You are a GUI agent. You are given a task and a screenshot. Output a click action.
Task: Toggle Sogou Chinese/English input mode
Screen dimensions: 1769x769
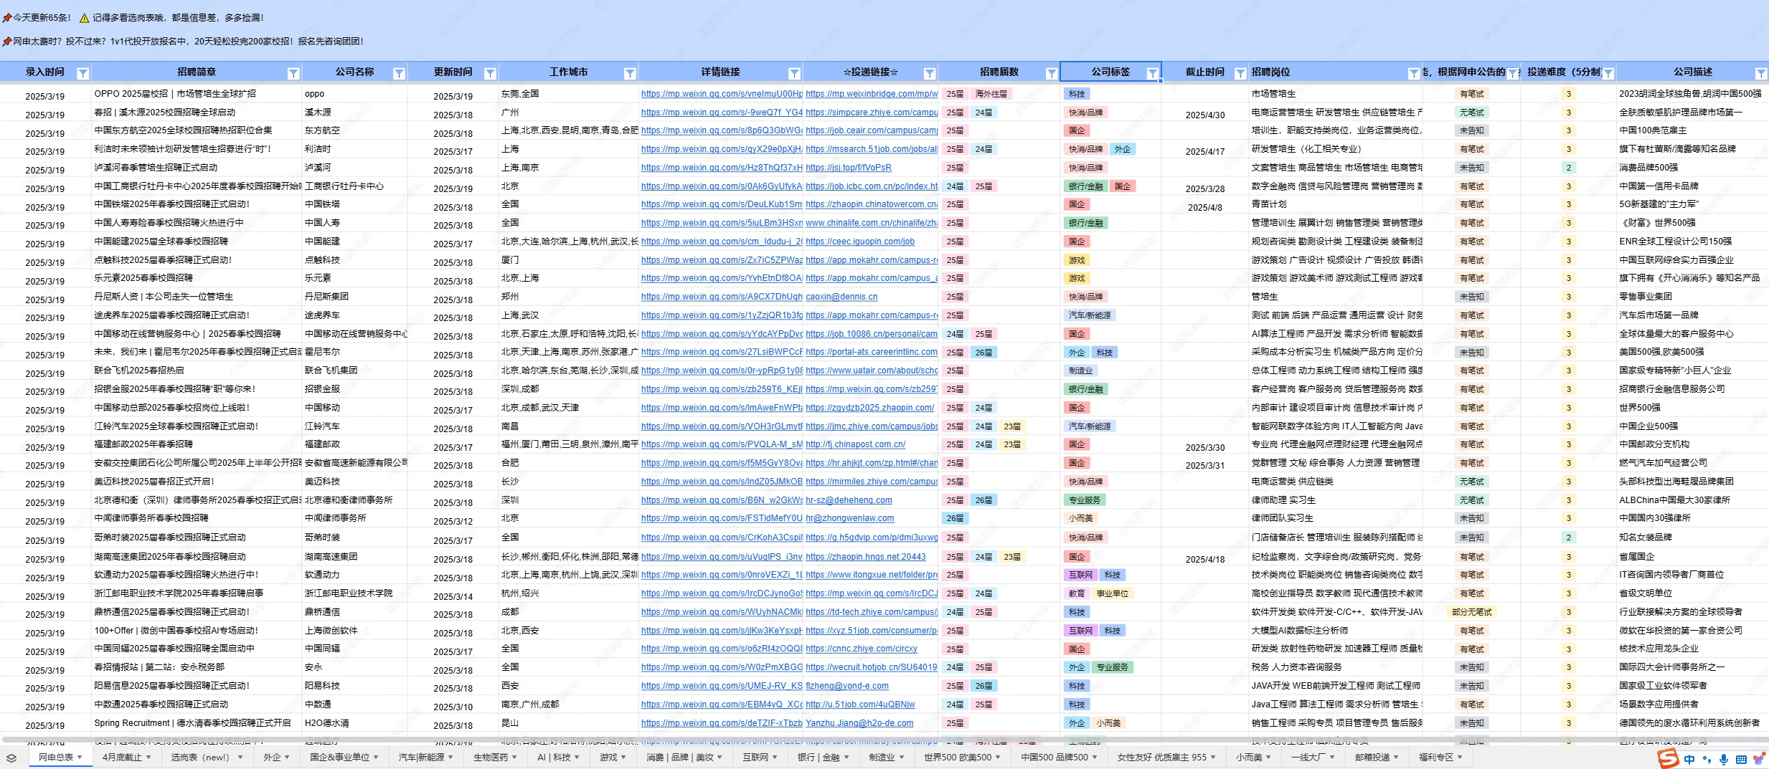[x=1689, y=759]
